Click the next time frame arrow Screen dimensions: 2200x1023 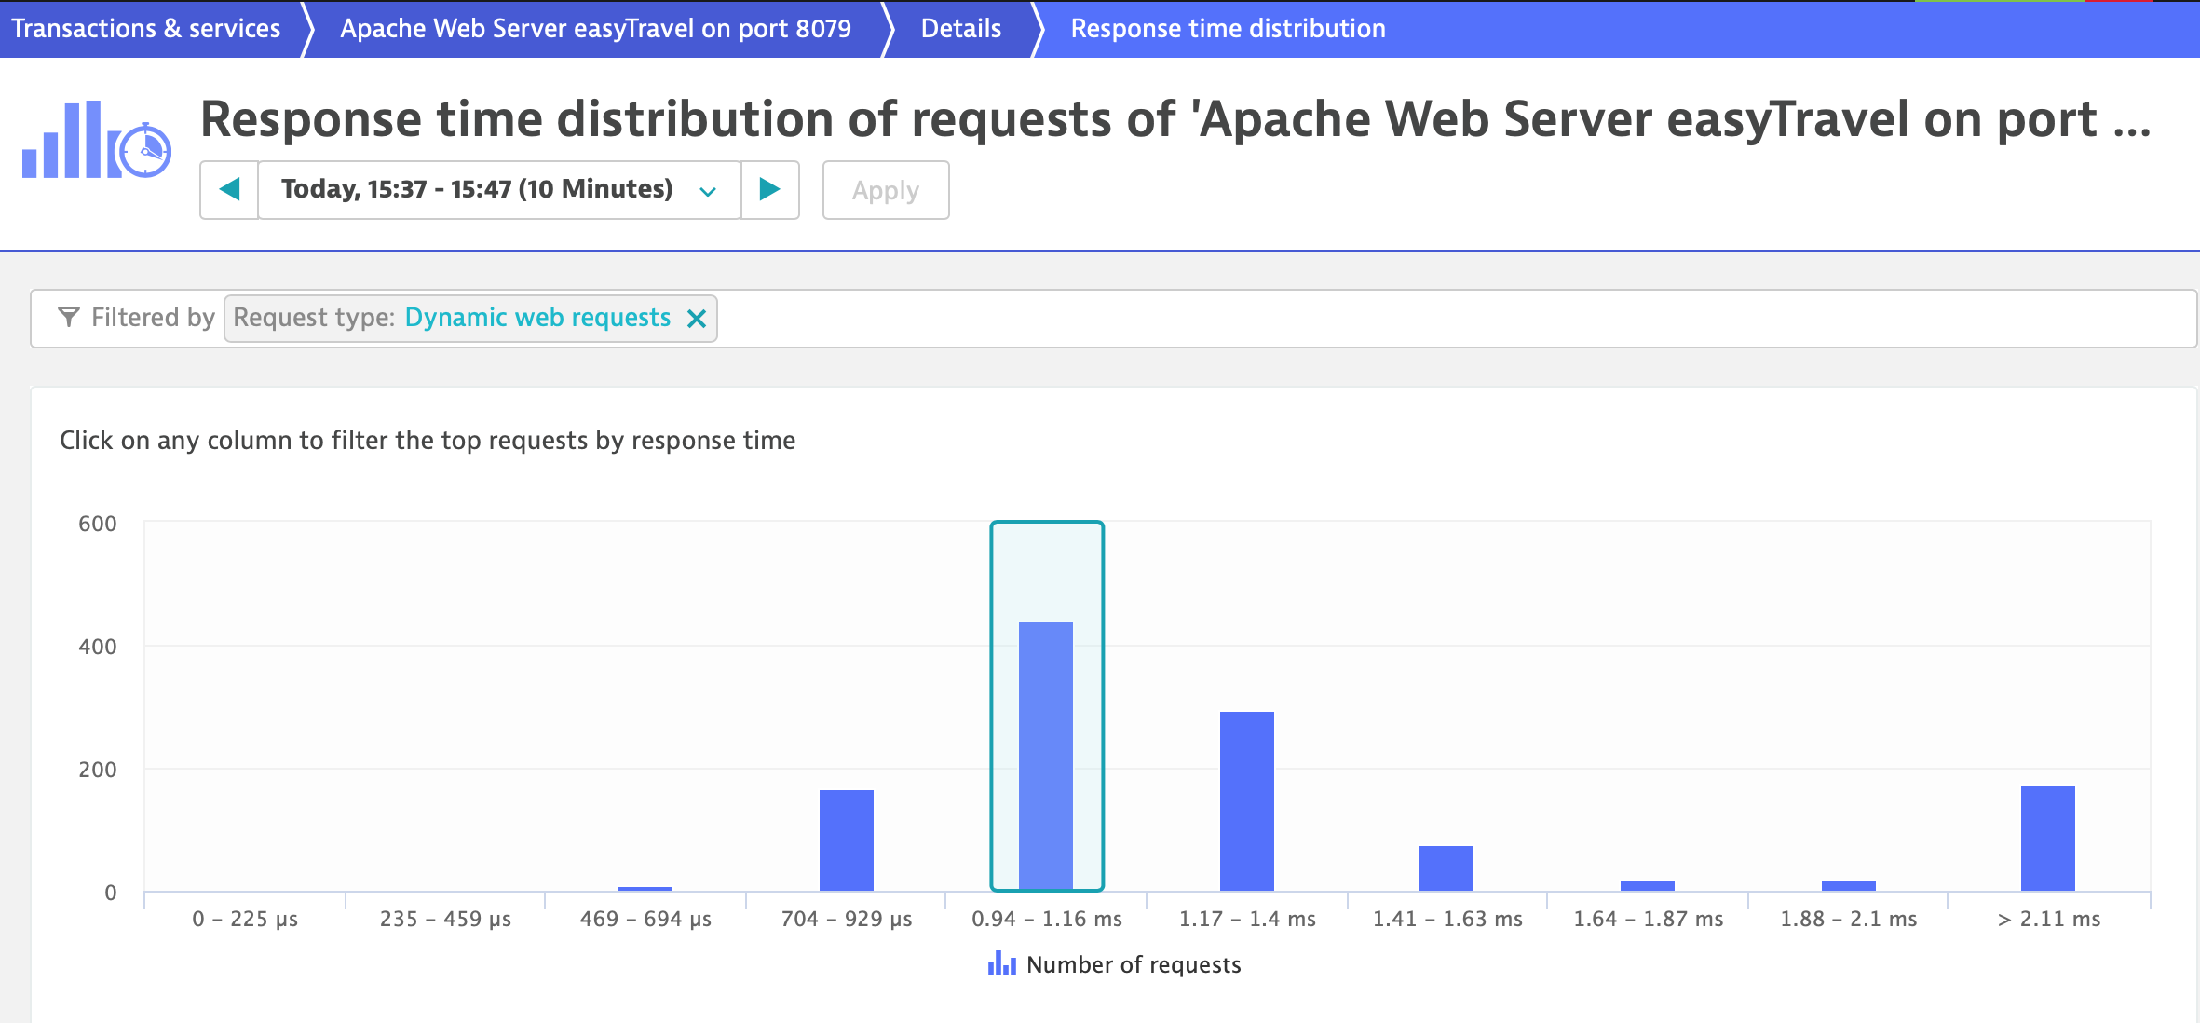point(769,190)
